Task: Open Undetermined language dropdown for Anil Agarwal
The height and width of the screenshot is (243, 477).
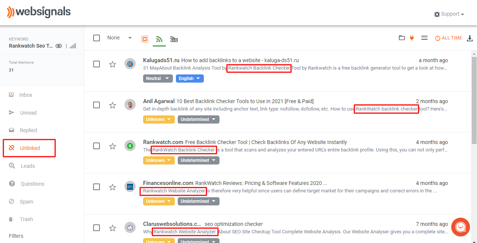Action: 199,119
